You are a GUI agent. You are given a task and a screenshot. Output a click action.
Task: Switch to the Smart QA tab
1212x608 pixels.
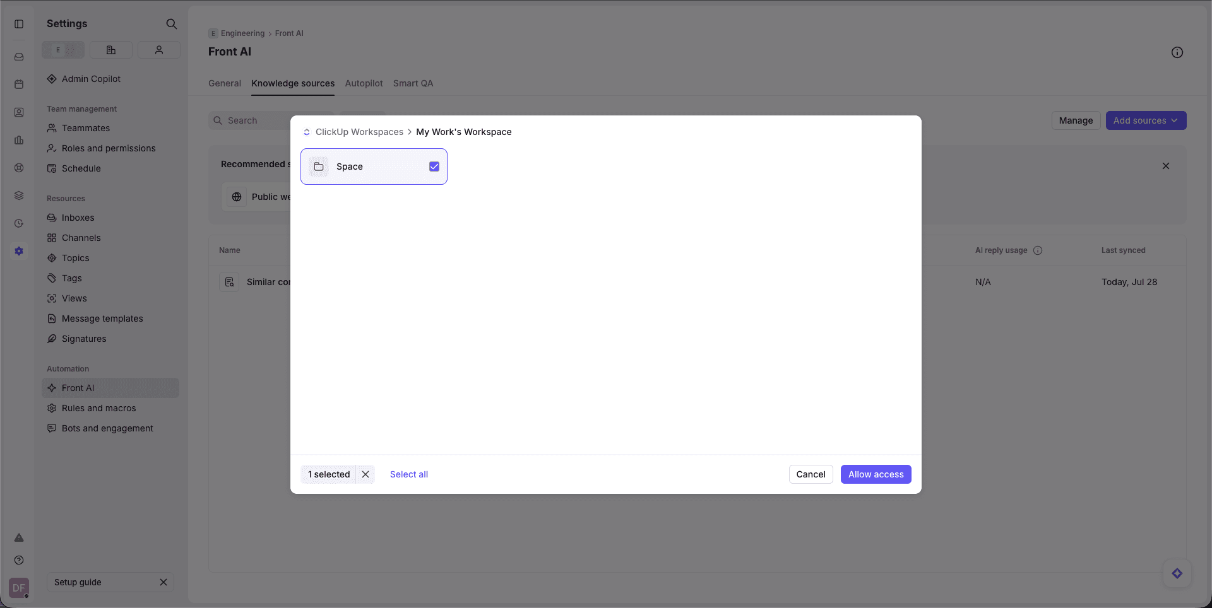tap(413, 83)
